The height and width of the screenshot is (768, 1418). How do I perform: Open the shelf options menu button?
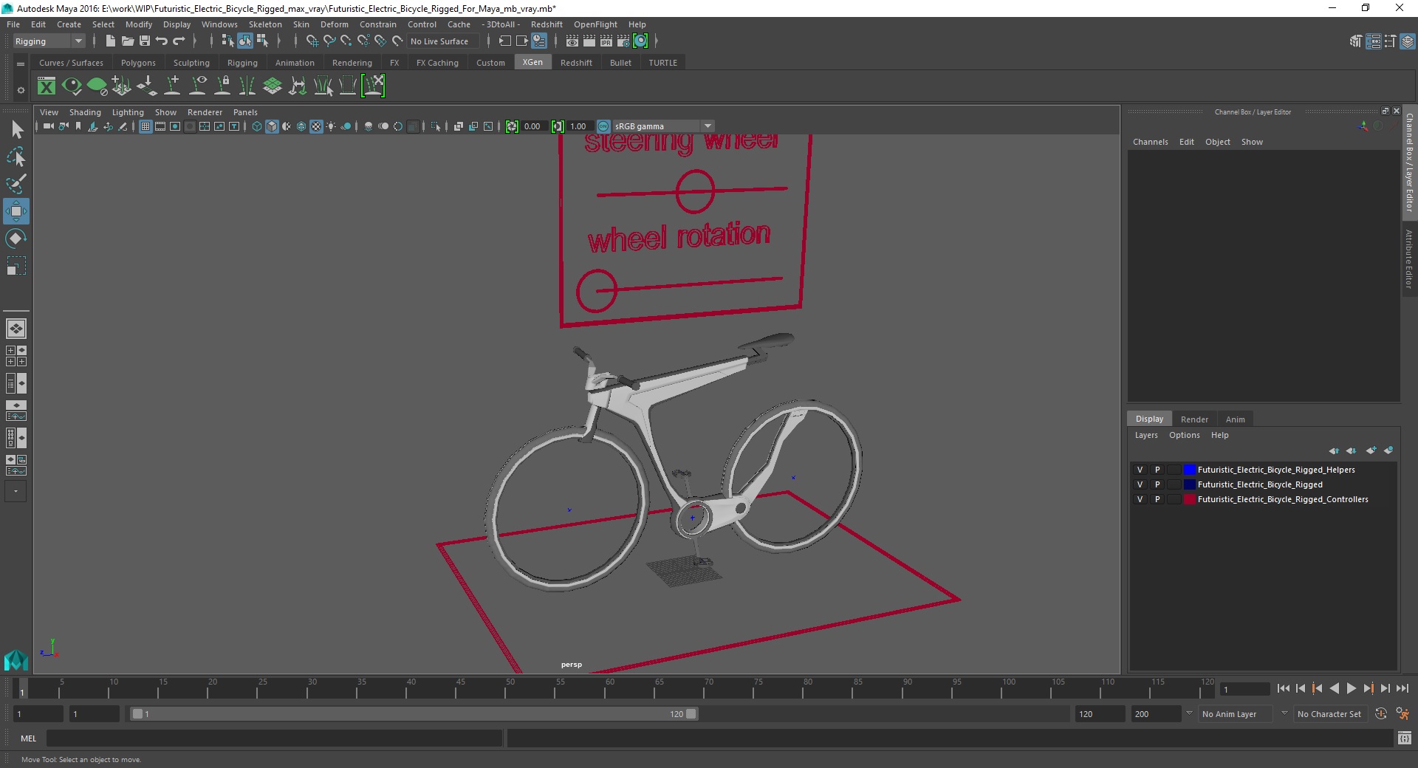[21, 90]
